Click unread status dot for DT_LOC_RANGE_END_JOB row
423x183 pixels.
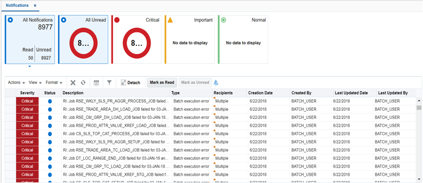(x=50, y=158)
